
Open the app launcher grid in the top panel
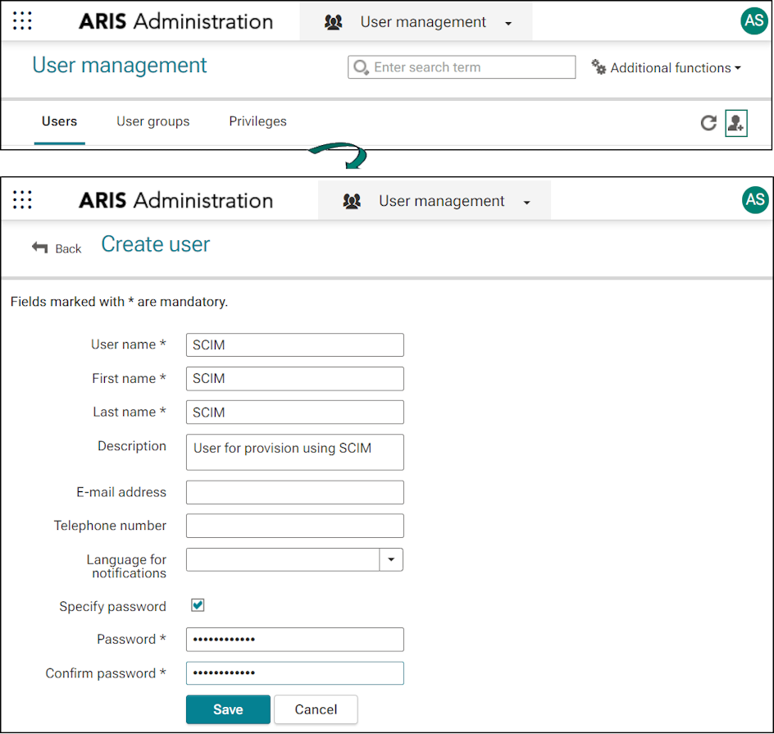click(22, 21)
